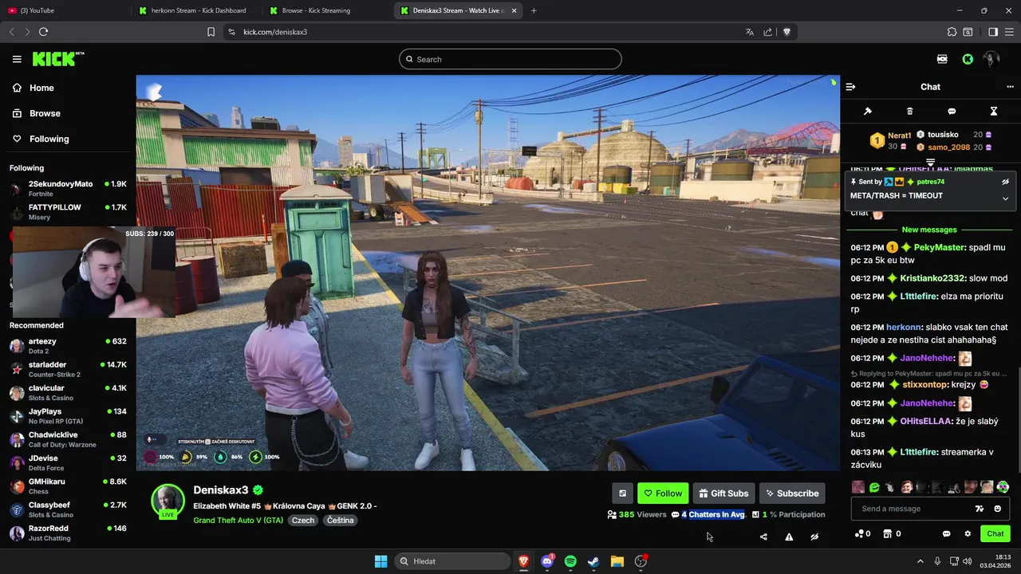This screenshot has width=1021, height=574.
Task: Open starladder recommended channel
Action: pyautogui.click(x=68, y=369)
